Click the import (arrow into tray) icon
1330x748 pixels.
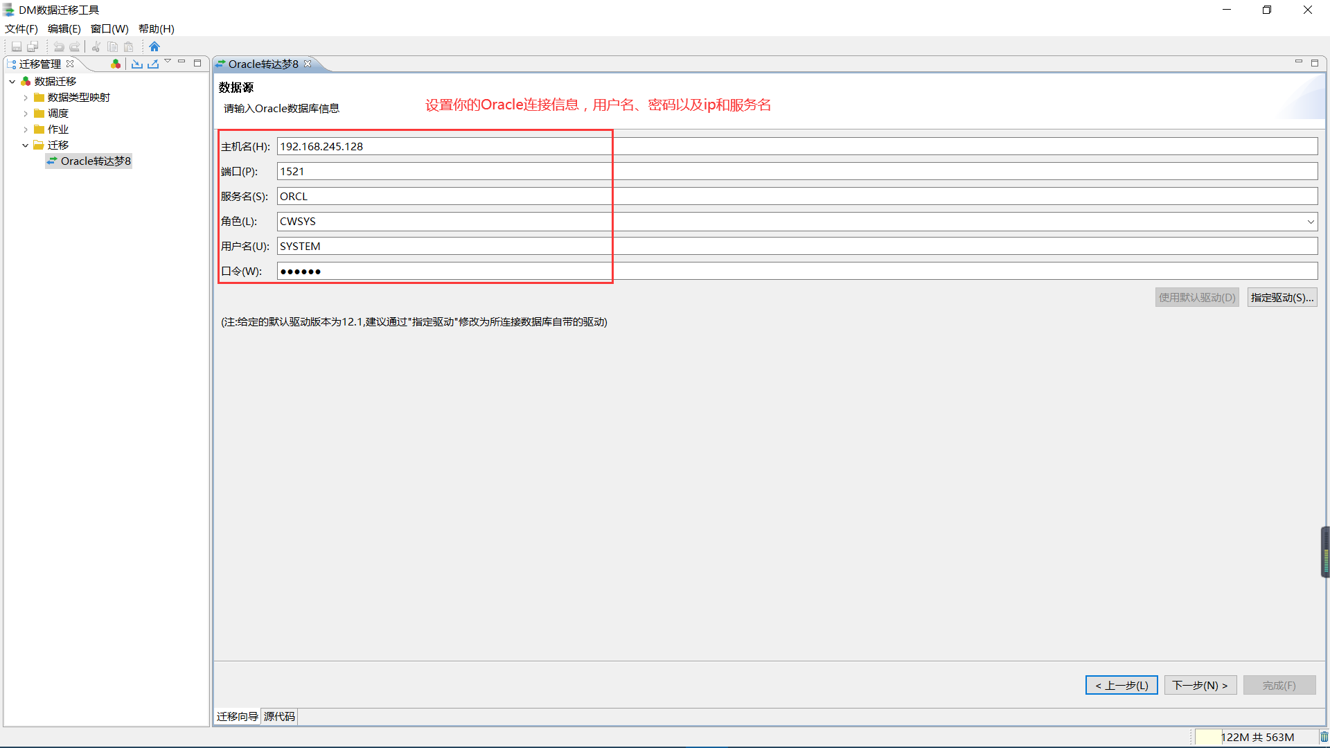click(x=137, y=64)
